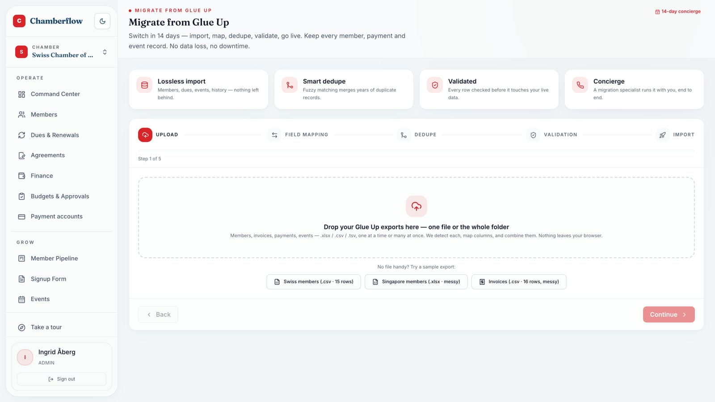
Task: Open Events page
Action: pyautogui.click(x=61, y=299)
